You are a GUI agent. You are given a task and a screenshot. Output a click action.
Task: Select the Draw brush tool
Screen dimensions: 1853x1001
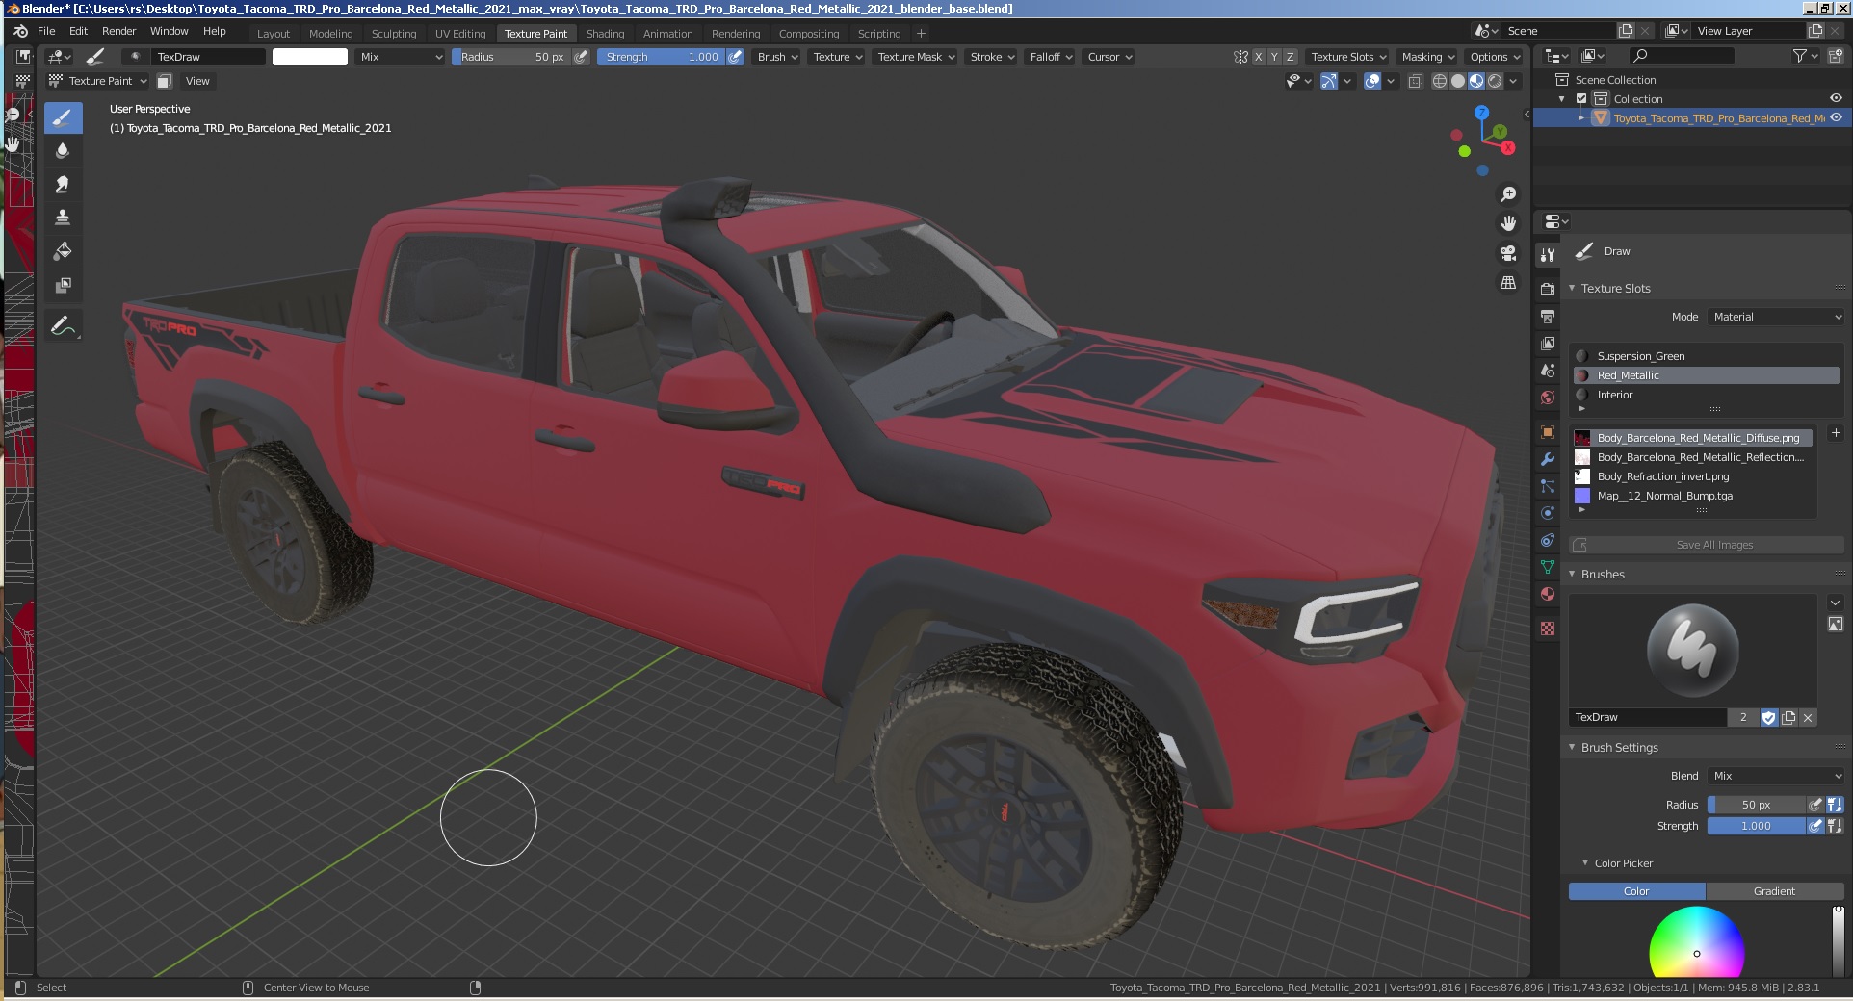tap(63, 118)
